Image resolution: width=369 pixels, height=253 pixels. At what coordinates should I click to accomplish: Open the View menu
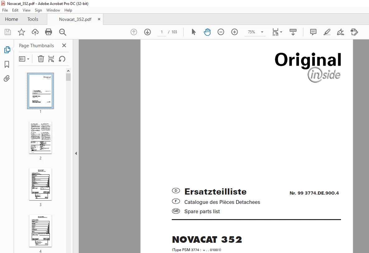tap(26, 10)
